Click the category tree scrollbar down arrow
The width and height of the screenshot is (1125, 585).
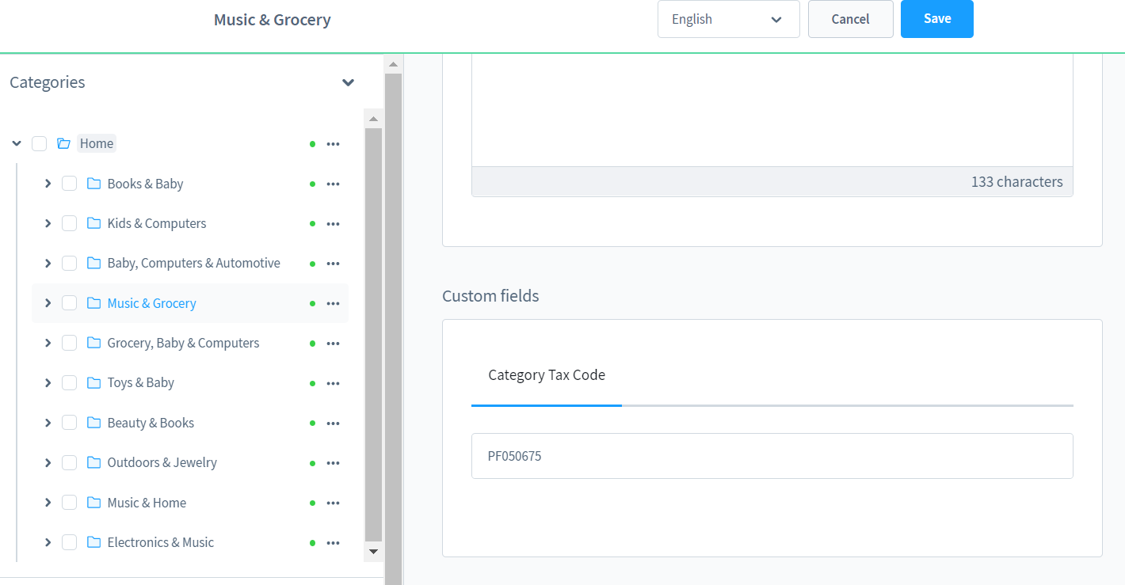[373, 552]
